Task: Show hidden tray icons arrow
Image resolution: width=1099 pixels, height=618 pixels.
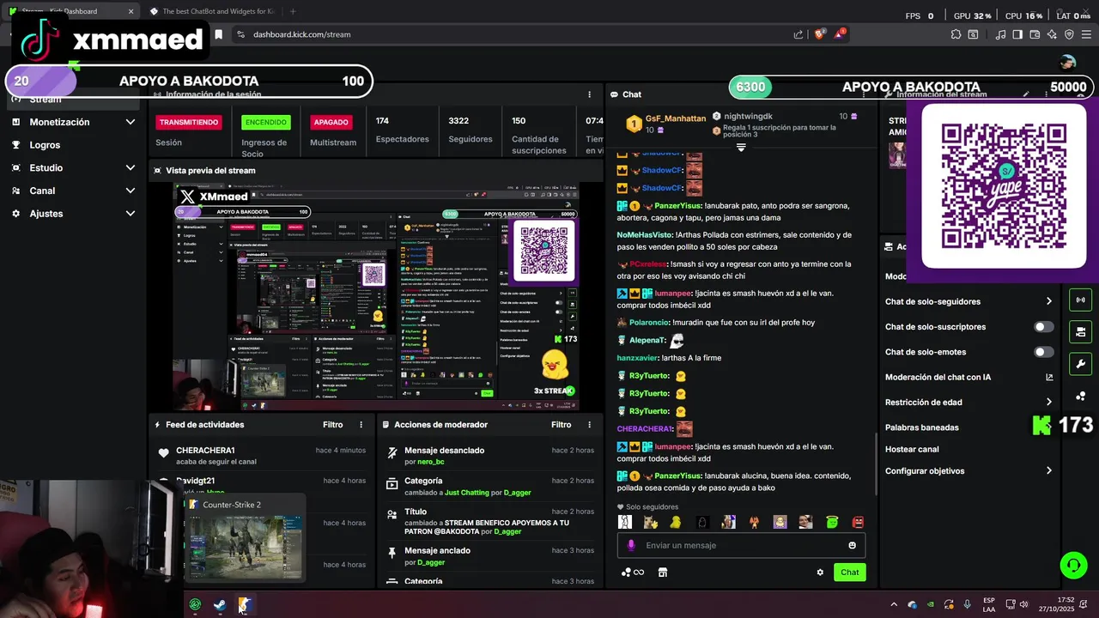Action: (893, 605)
